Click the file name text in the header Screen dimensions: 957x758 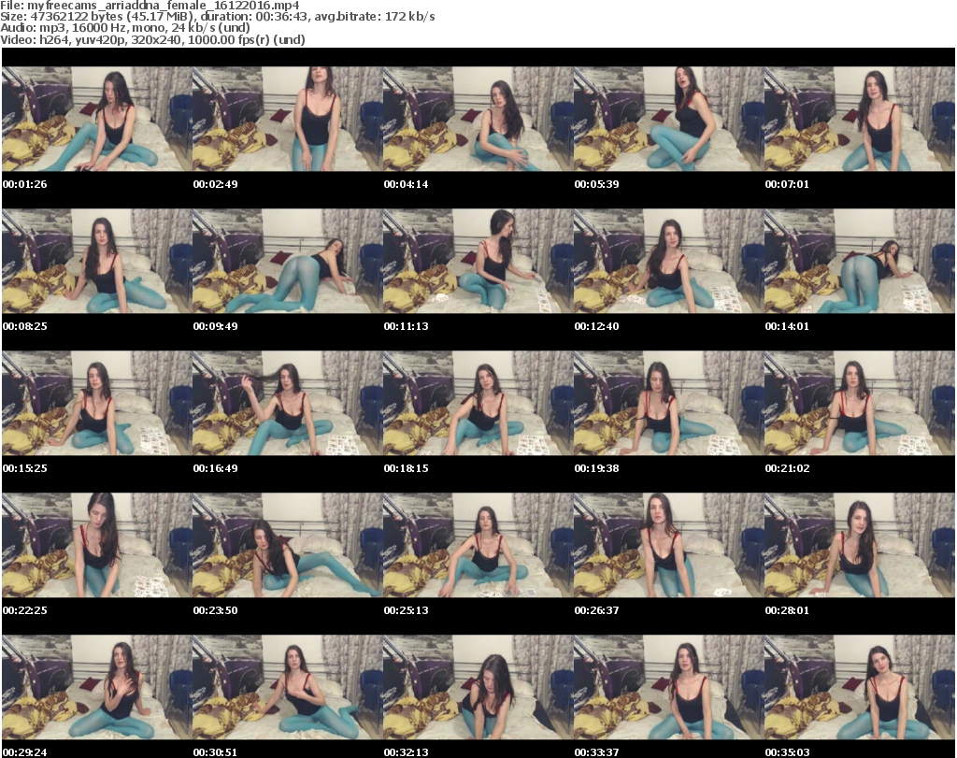coord(150,6)
